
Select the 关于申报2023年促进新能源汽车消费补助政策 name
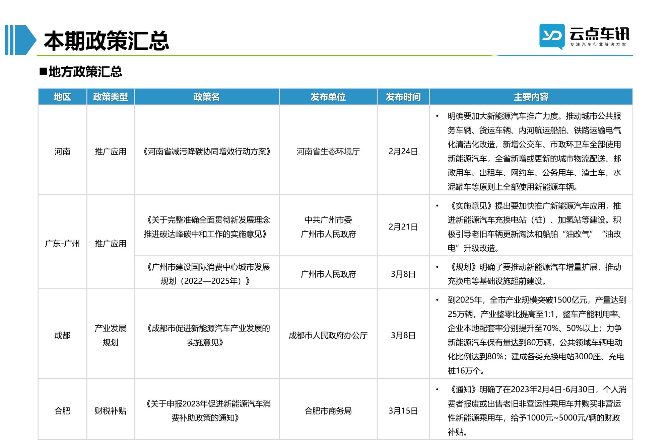pyautogui.click(x=207, y=411)
